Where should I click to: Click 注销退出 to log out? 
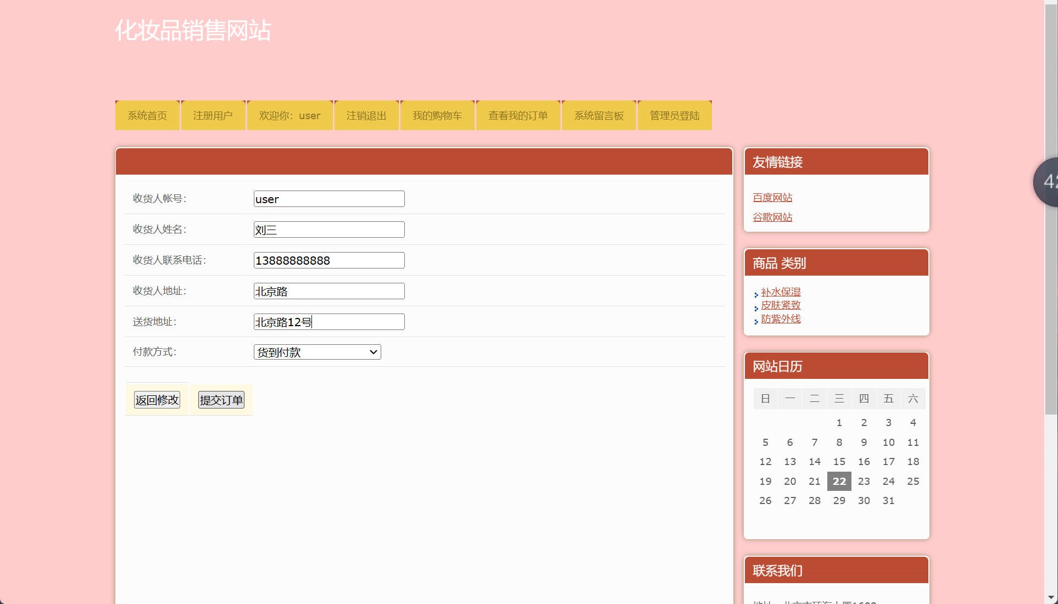click(x=366, y=115)
